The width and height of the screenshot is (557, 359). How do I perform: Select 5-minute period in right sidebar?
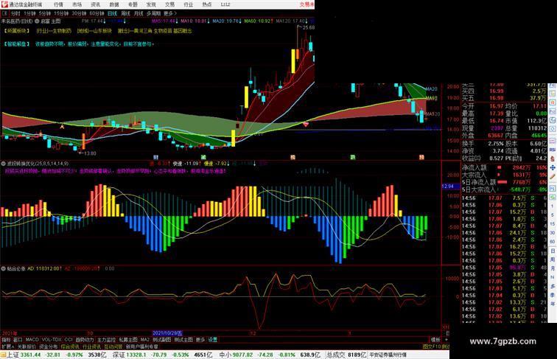[x=553, y=215]
